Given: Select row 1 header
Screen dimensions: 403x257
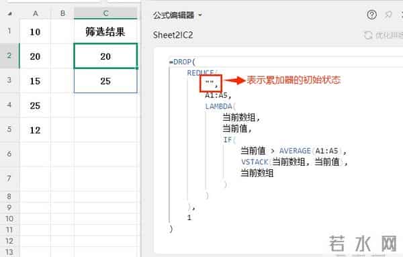Looking at the screenshot, I should point(9,32).
